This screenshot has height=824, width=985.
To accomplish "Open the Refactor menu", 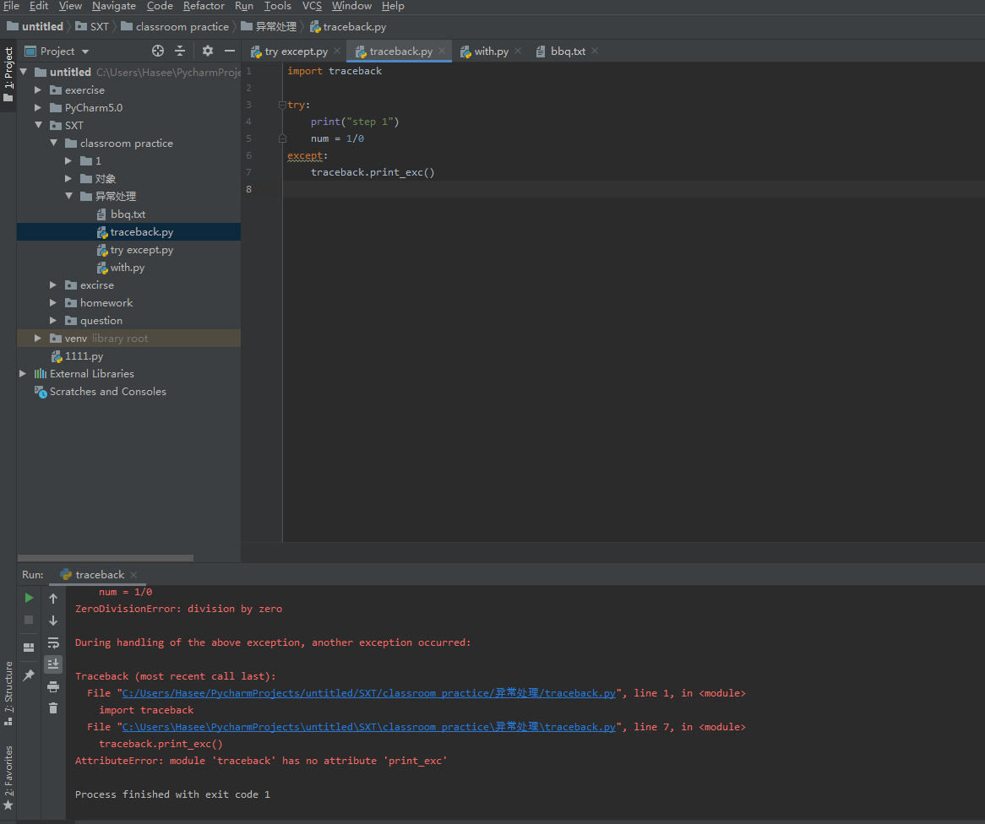I will pyautogui.click(x=204, y=6).
